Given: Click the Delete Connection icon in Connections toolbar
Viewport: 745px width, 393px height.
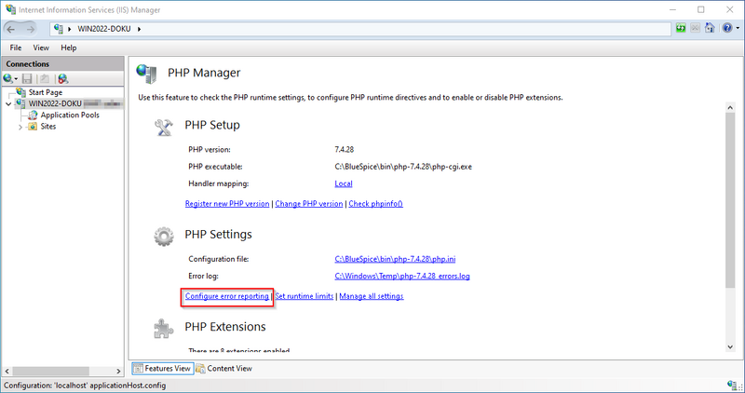Looking at the screenshot, I should (62, 79).
